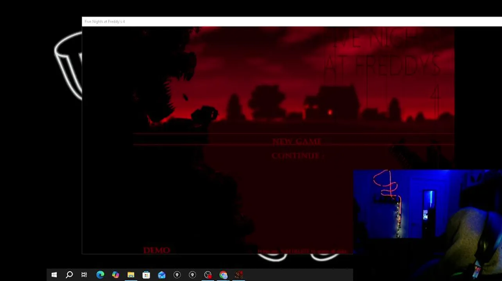Open Microsoft Store from the taskbar

(146, 275)
